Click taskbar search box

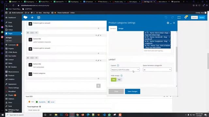(24, 115)
